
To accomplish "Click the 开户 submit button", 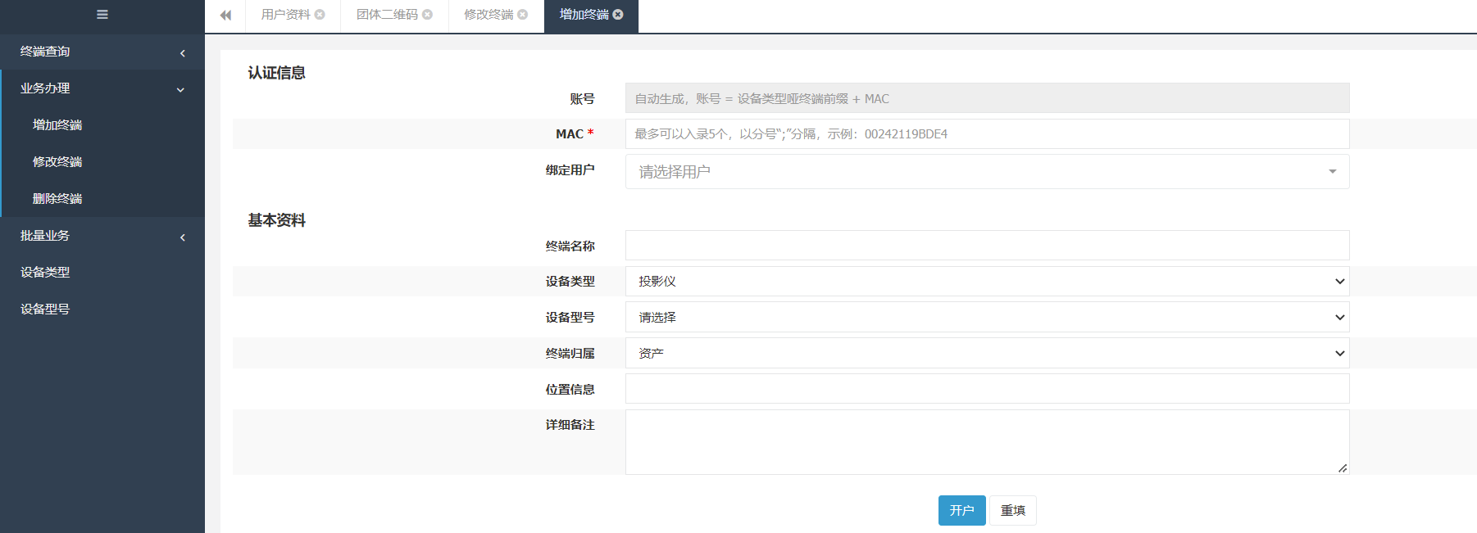I will [961, 511].
